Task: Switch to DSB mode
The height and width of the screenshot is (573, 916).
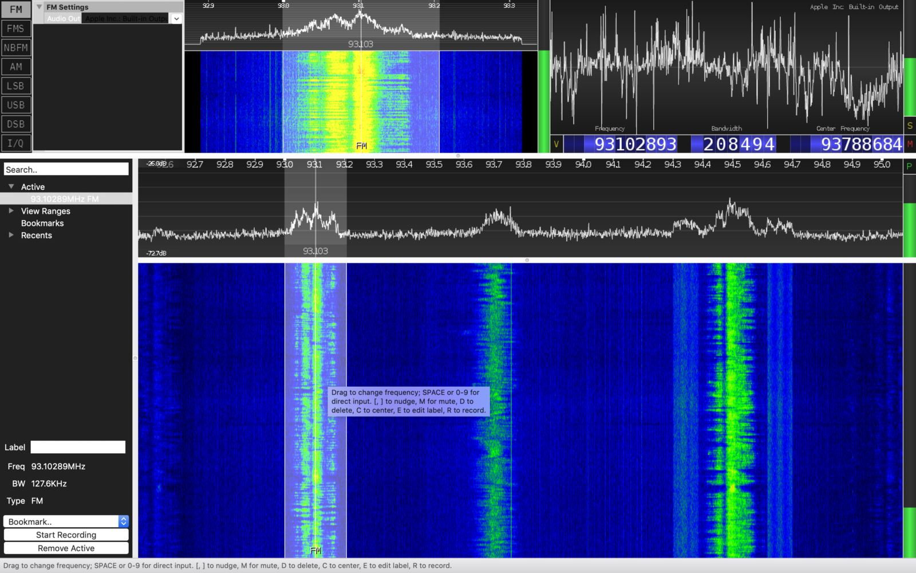Action: pyautogui.click(x=16, y=124)
